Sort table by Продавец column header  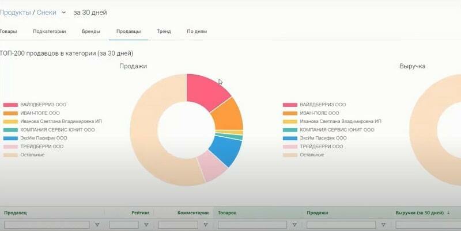16,213
